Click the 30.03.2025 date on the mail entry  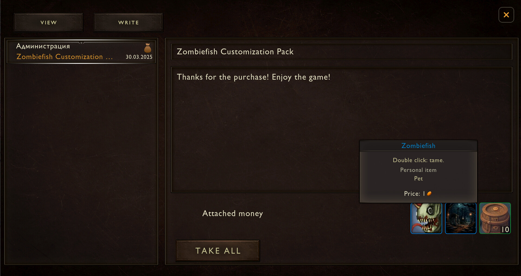[139, 57]
